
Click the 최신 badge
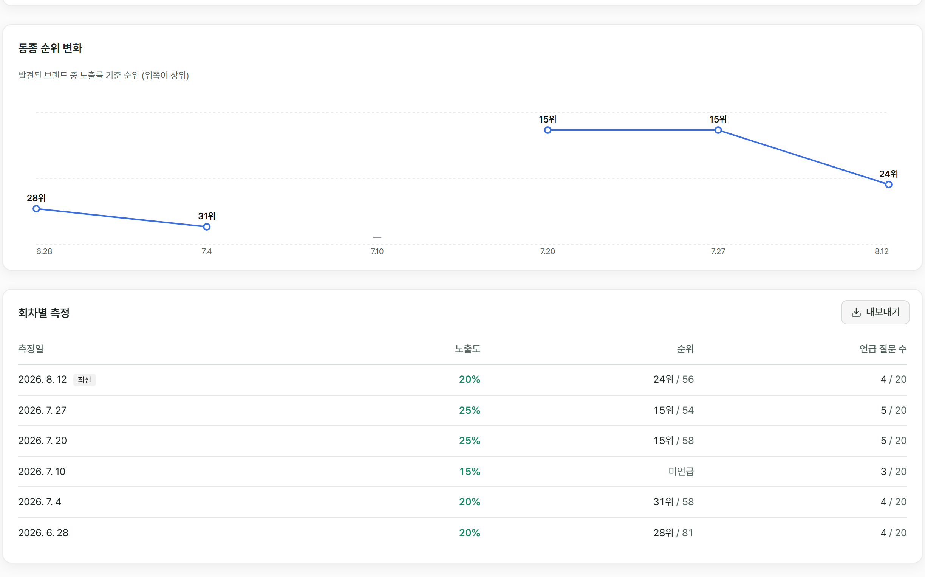[84, 380]
